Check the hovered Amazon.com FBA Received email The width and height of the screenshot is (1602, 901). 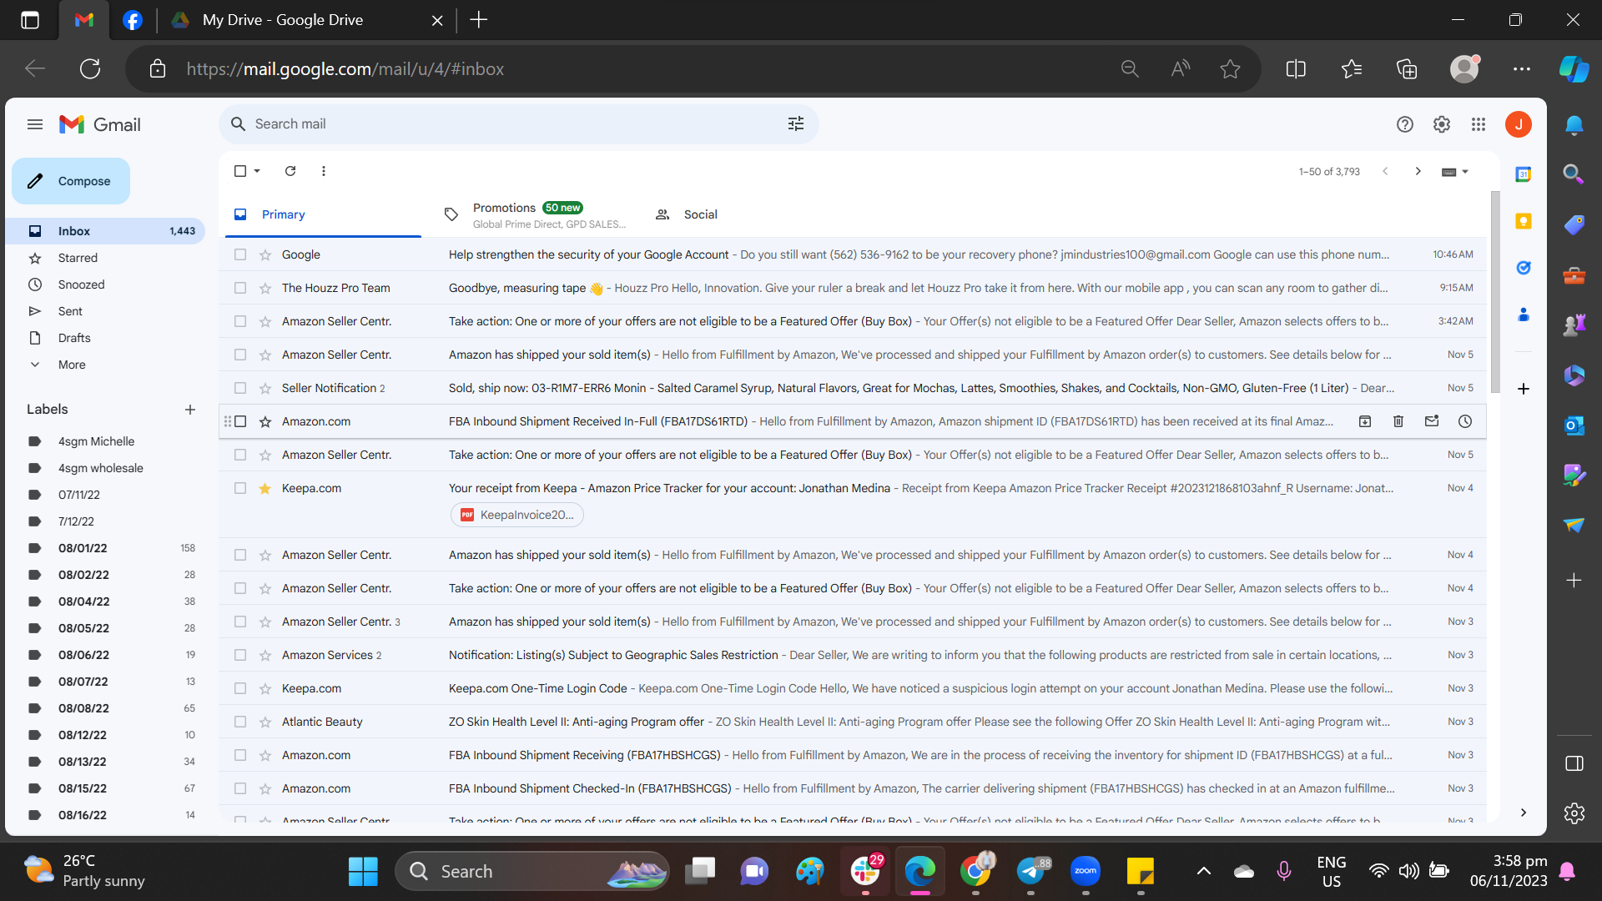pyautogui.click(x=240, y=421)
